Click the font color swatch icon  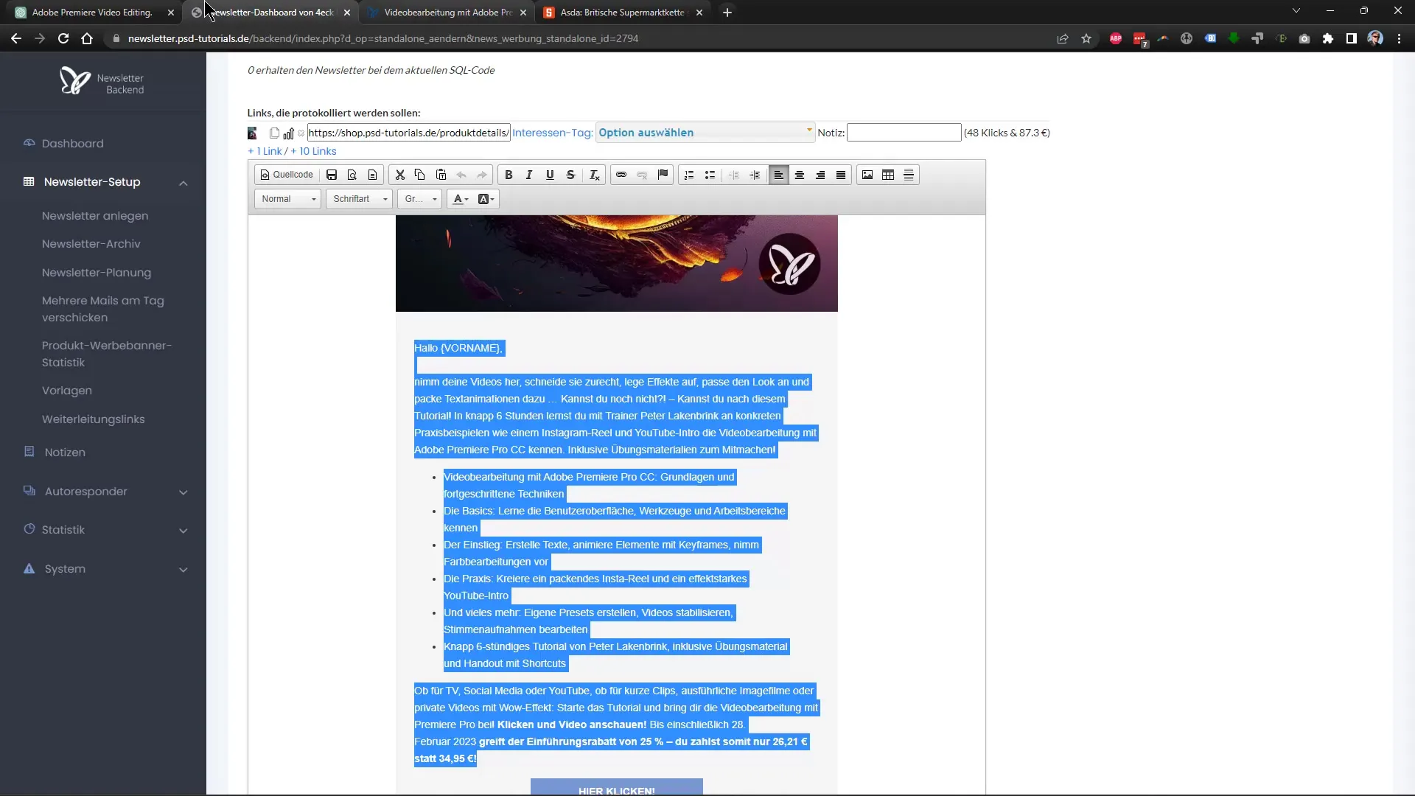tap(458, 198)
